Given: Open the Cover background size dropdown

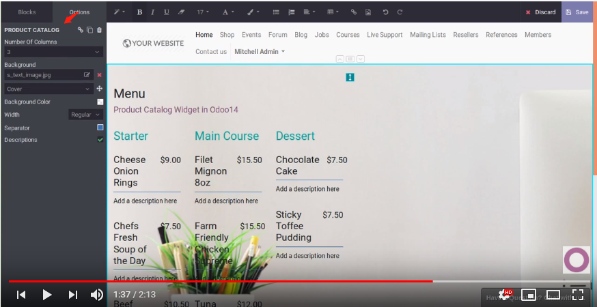Looking at the screenshot, I should 48,89.
